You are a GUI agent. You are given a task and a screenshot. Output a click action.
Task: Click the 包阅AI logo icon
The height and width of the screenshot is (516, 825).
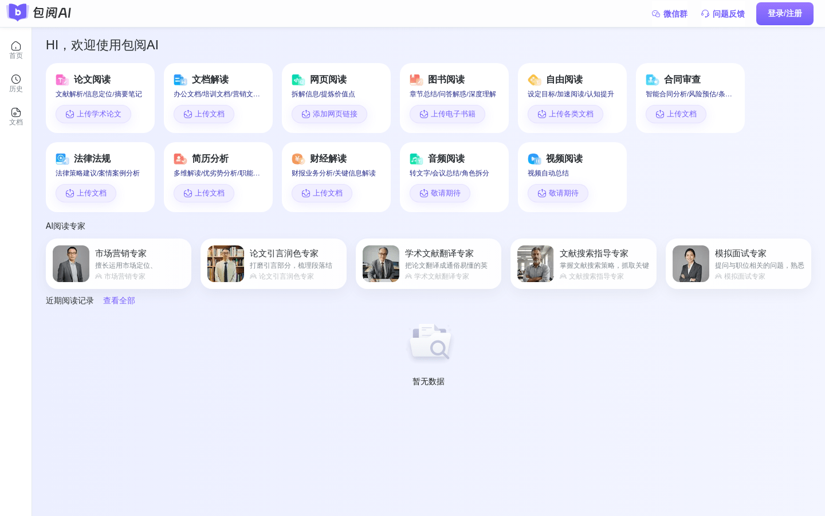18,12
